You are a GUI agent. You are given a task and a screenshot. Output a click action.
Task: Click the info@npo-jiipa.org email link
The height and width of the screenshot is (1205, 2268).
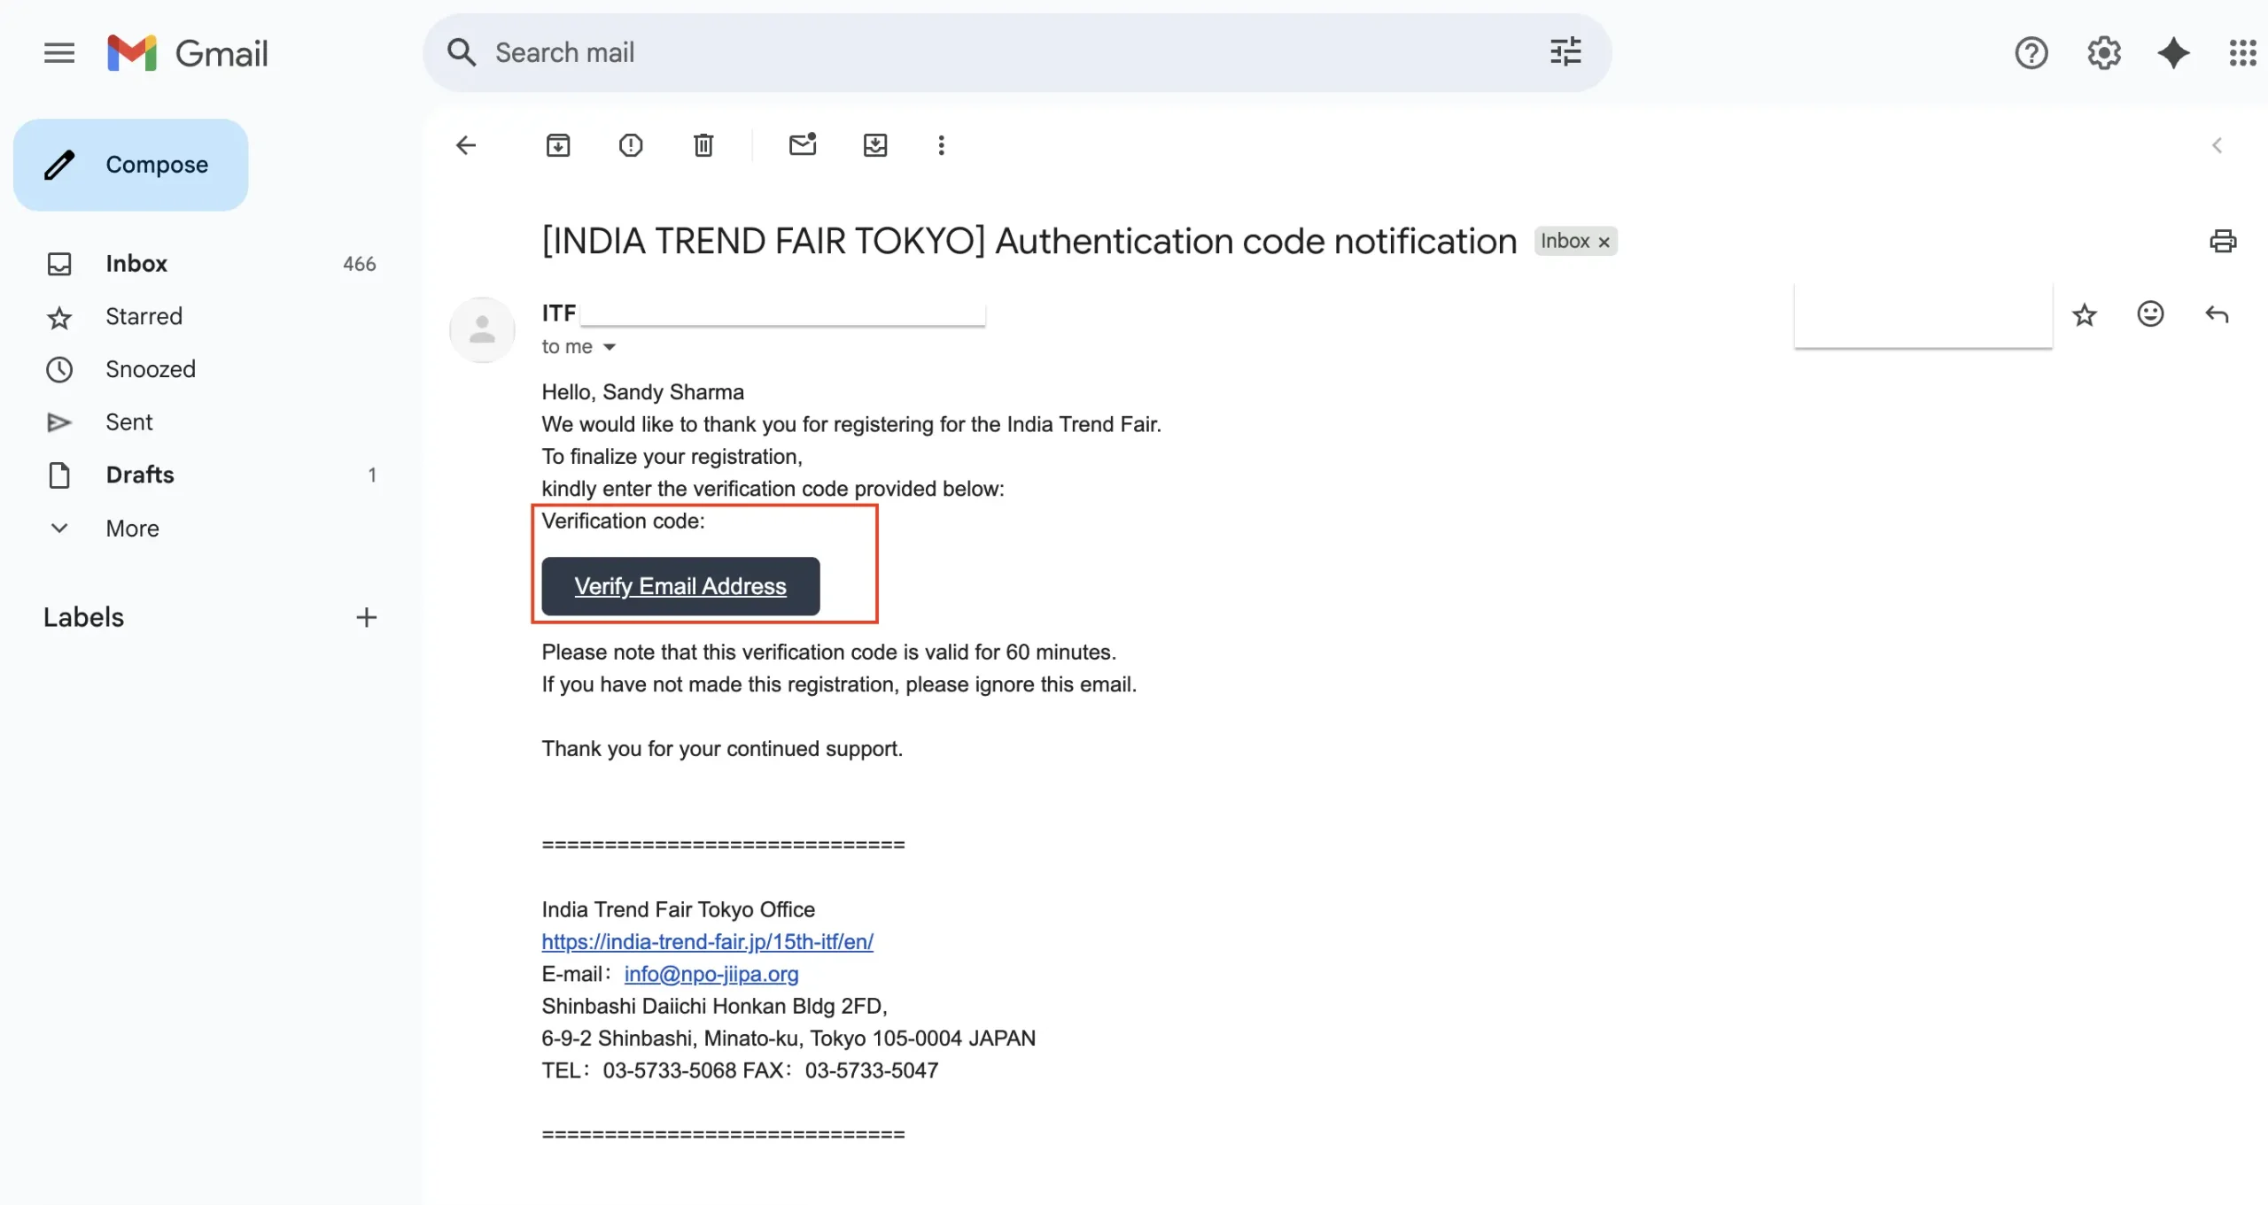(x=711, y=974)
